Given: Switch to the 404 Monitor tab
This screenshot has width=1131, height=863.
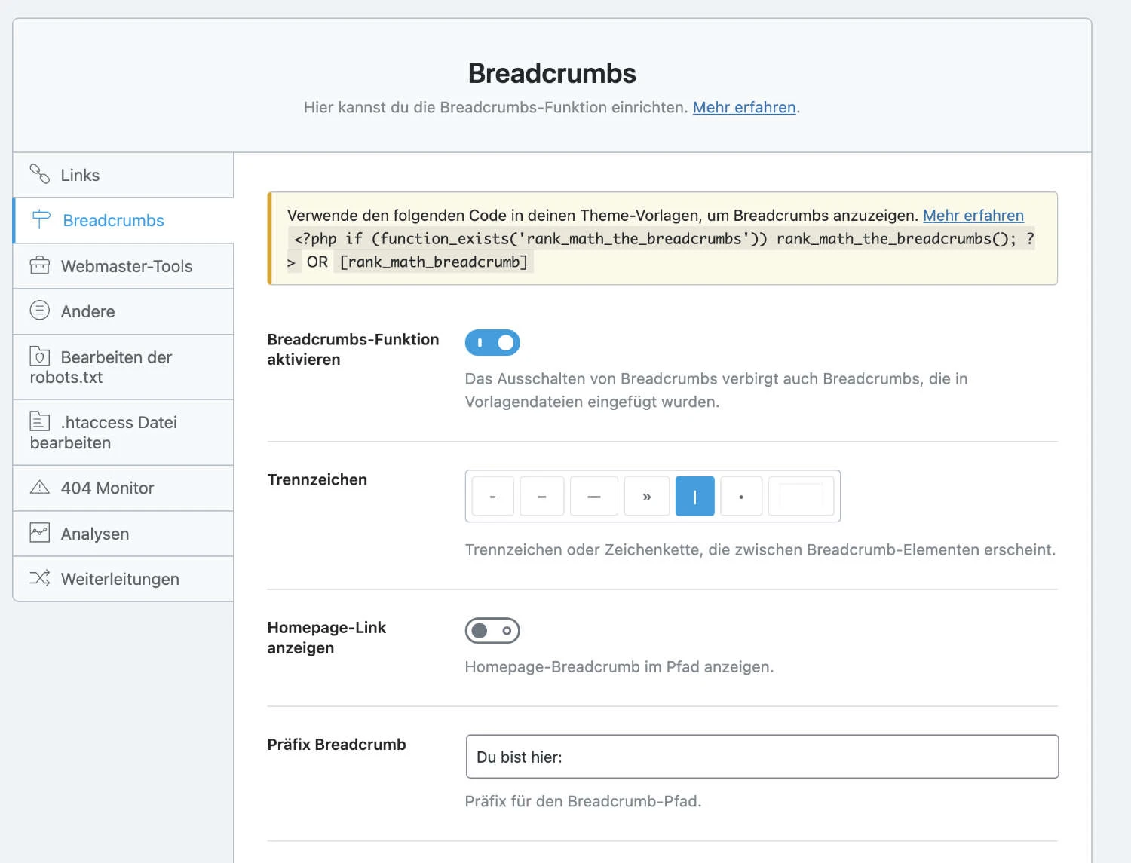Looking at the screenshot, I should (107, 488).
